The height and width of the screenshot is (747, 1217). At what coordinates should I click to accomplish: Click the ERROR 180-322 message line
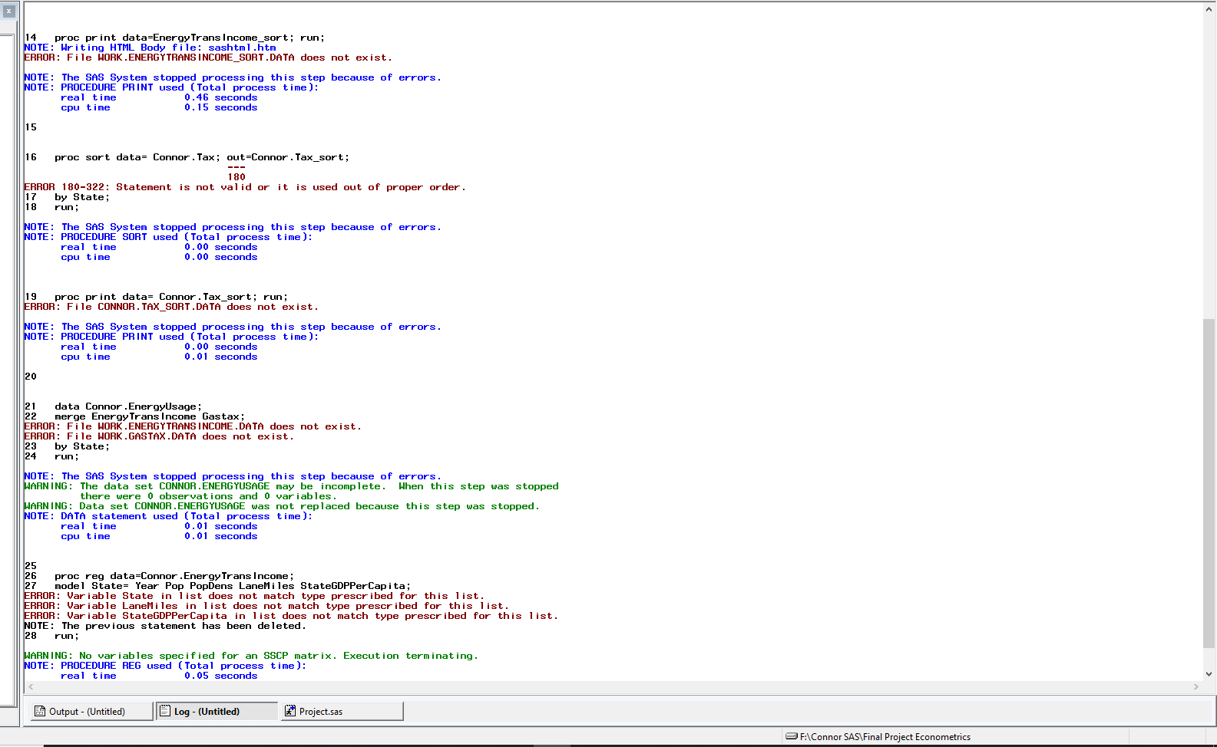(246, 187)
